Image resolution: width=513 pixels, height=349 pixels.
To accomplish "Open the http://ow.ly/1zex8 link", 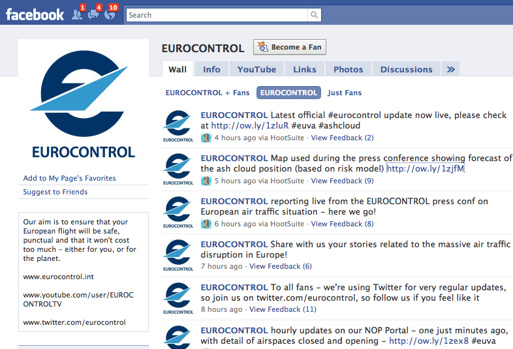I will pos(429,341).
